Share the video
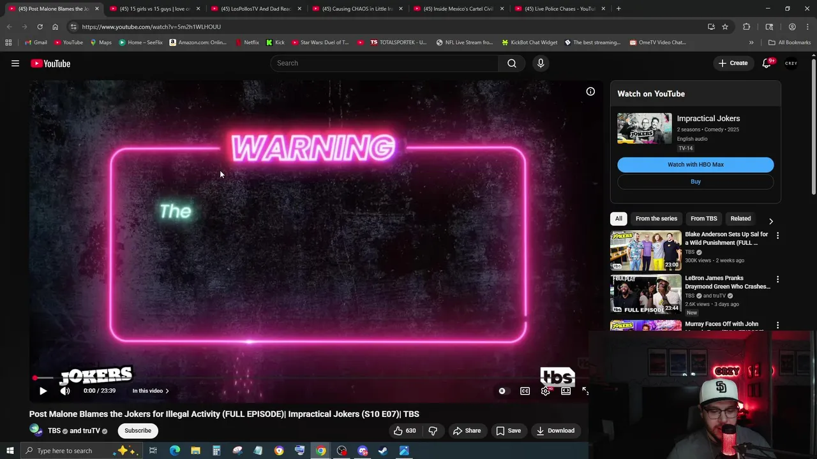Screen dimensions: 817x459 pyautogui.click(x=467, y=430)
